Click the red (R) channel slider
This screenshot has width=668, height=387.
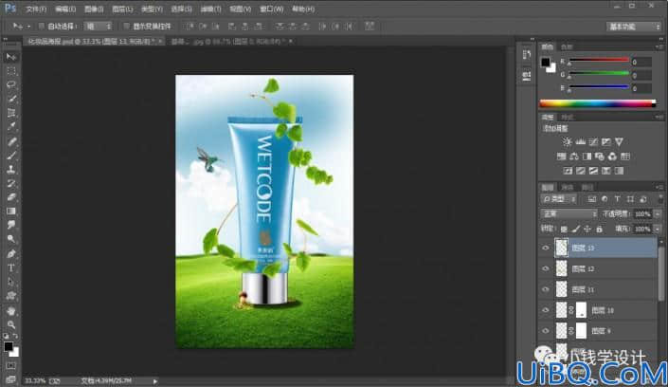(x=599, y=61)
